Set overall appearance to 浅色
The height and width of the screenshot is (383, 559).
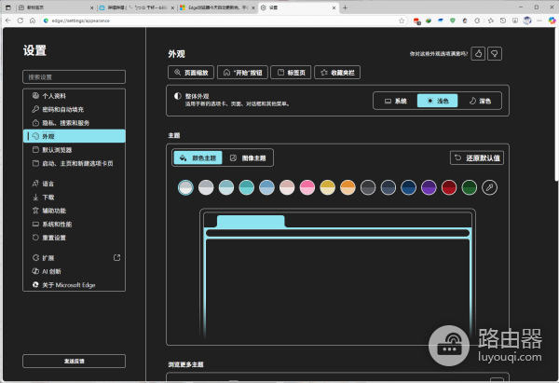click(438, 101)
